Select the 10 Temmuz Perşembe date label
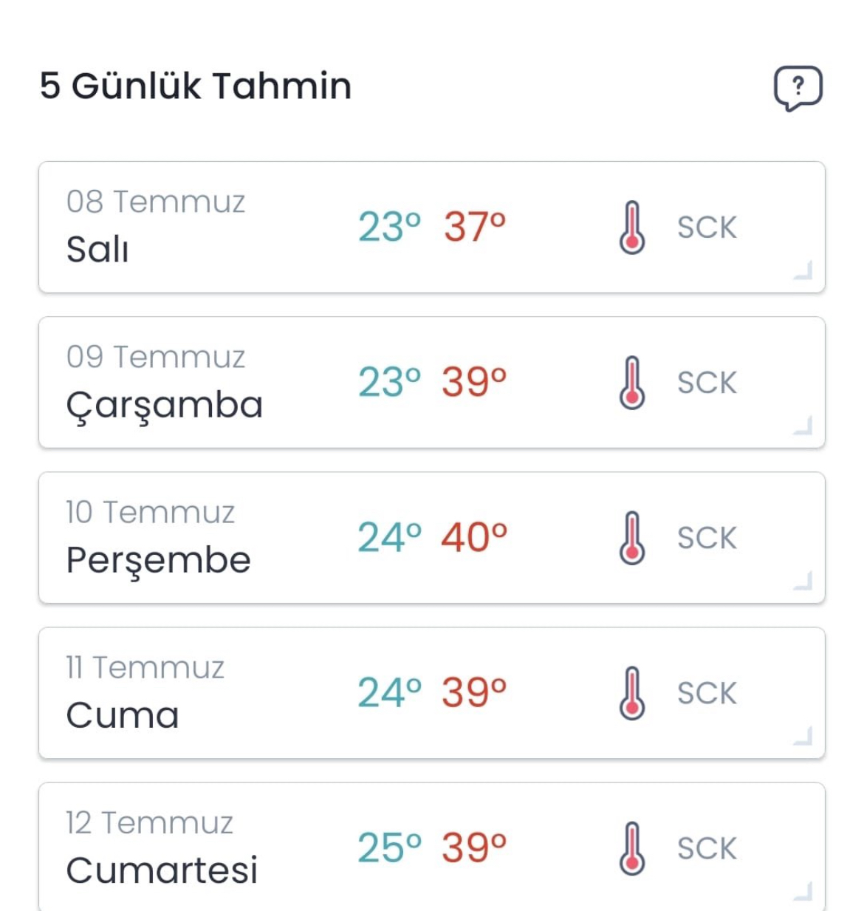The width and height of the screenshot is (864, 911). click(x=150, y=512)
